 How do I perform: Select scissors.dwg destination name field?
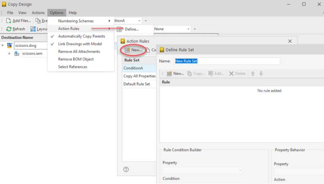pos(30,46)
